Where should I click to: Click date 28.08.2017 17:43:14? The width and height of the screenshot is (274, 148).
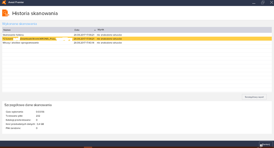click(84, 43)
